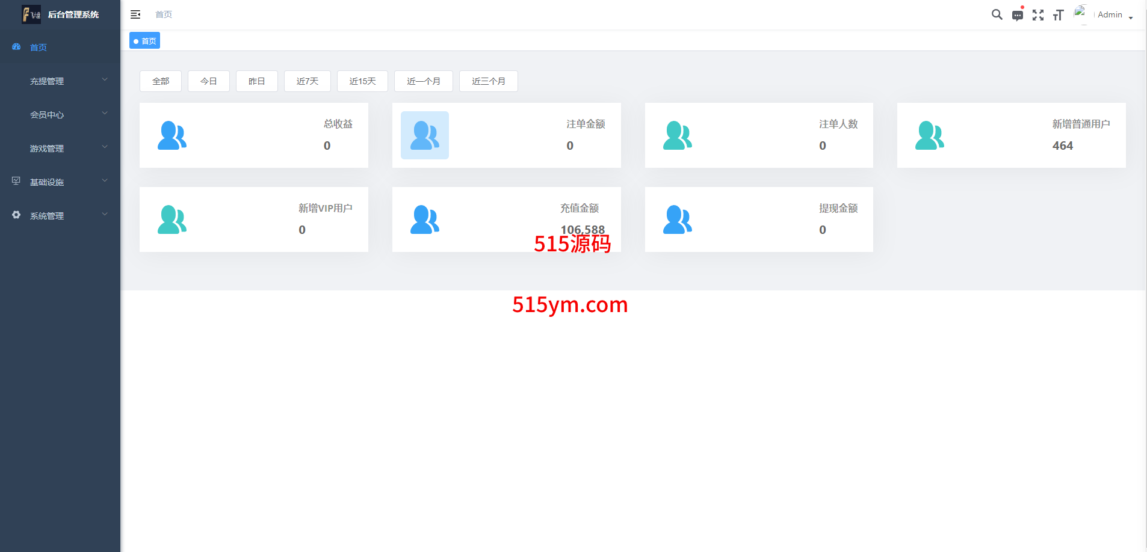1147x552 pixels.
Task: Open the header search icon
Action: [x=997, y=14]
